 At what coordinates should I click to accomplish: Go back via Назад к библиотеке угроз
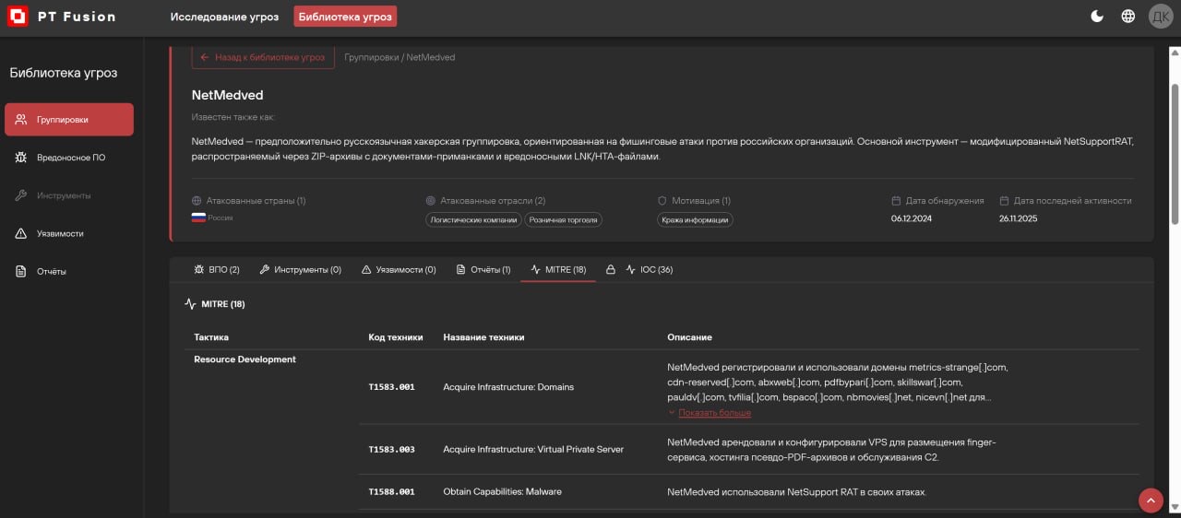tap(263, 57)
